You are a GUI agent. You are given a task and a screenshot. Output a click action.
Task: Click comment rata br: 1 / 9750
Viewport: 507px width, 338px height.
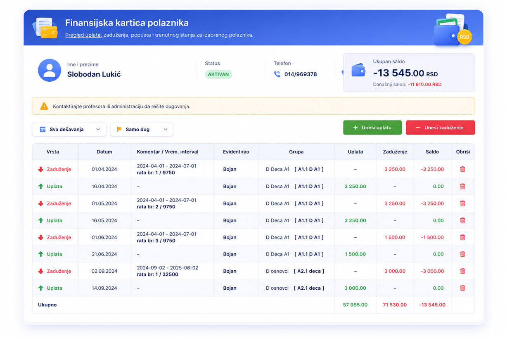coord(156,173)
